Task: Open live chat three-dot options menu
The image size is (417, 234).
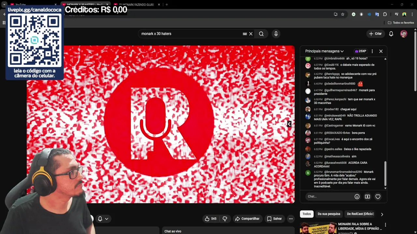Action: pyautogui.click(x=372, y=51)
